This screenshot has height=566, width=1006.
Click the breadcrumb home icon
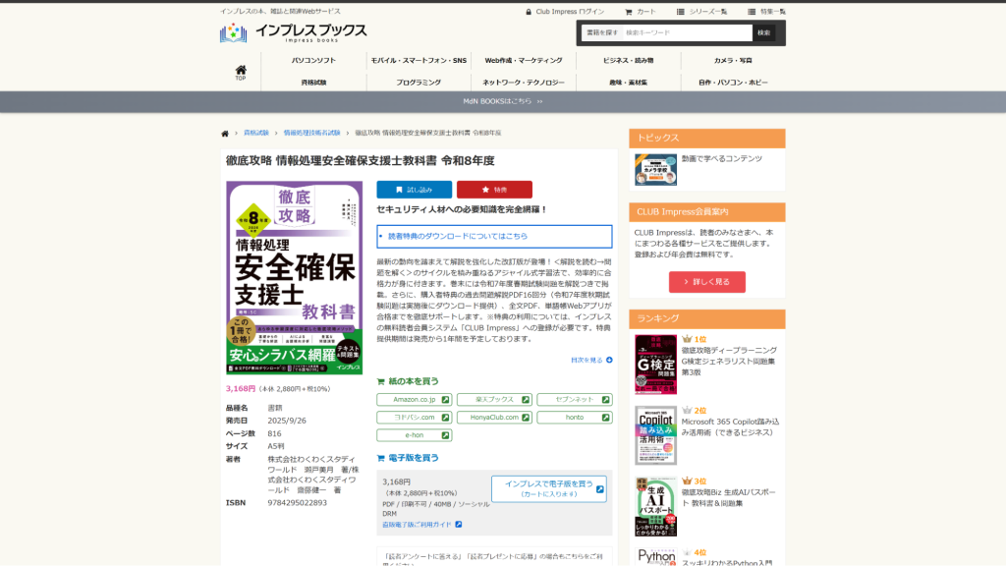pos(225,134)
